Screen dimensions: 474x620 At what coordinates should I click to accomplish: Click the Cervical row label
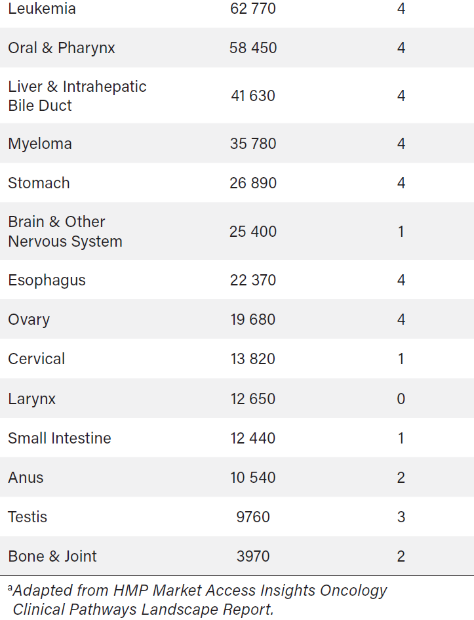click(37, 359)
